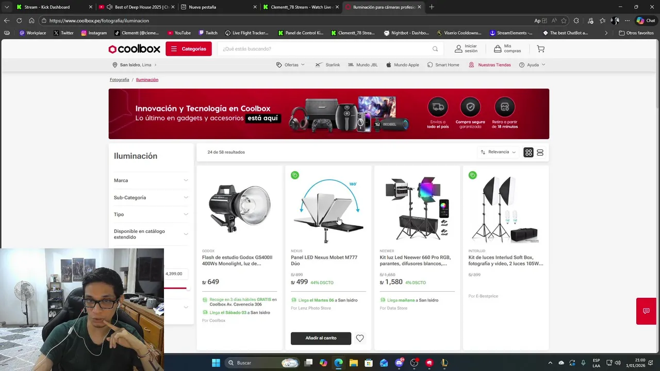This screenshot has height=371, width=660.
Task: Show hidden system tray icons
Action: click(x=550, y=363)
